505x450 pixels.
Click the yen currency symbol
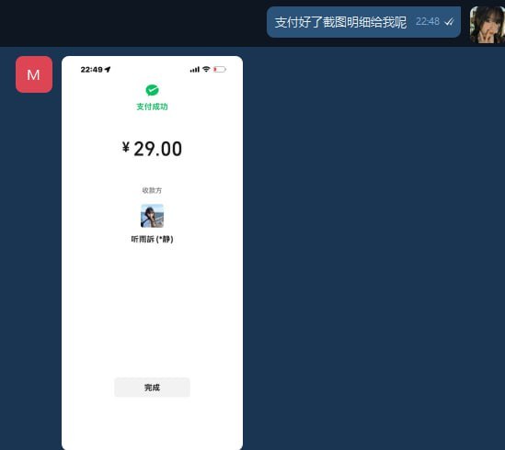[126, 147]
